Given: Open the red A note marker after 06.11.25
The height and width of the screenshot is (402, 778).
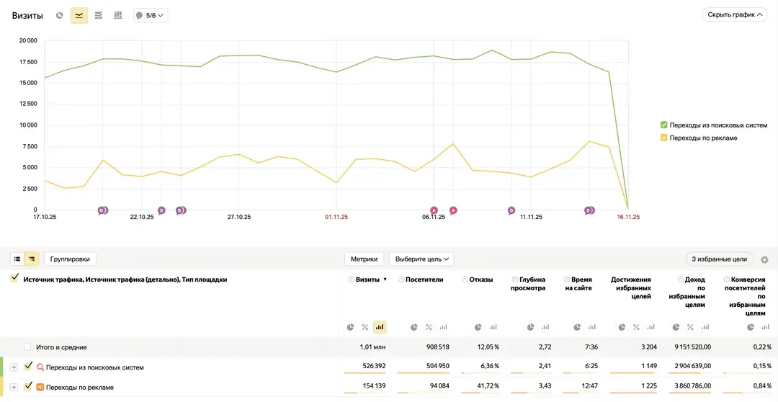Looking at the screenshot, I should tap(453, 210).
